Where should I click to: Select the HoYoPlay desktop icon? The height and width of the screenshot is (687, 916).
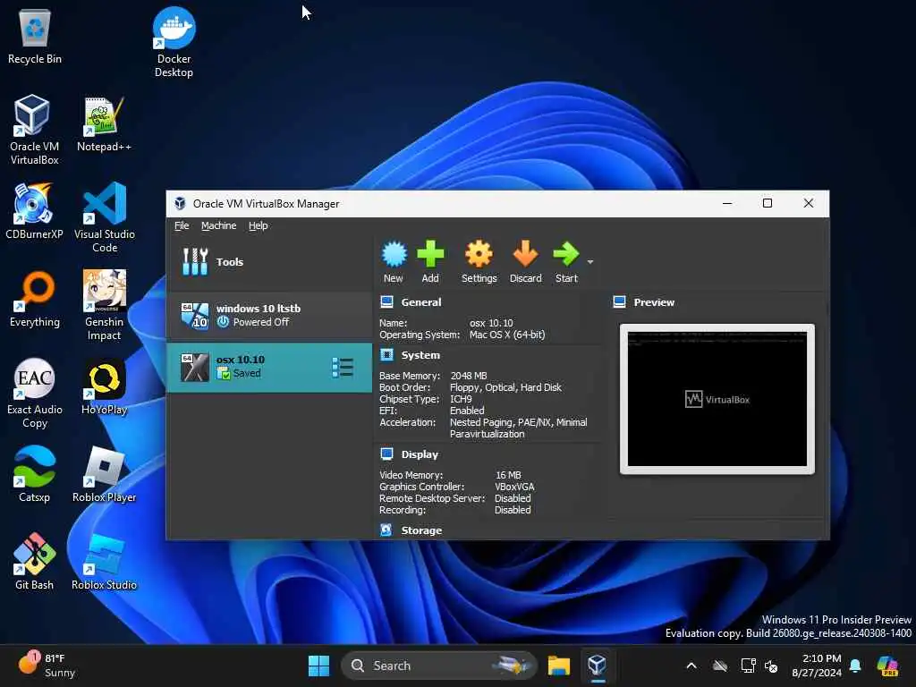coord(104,386)
